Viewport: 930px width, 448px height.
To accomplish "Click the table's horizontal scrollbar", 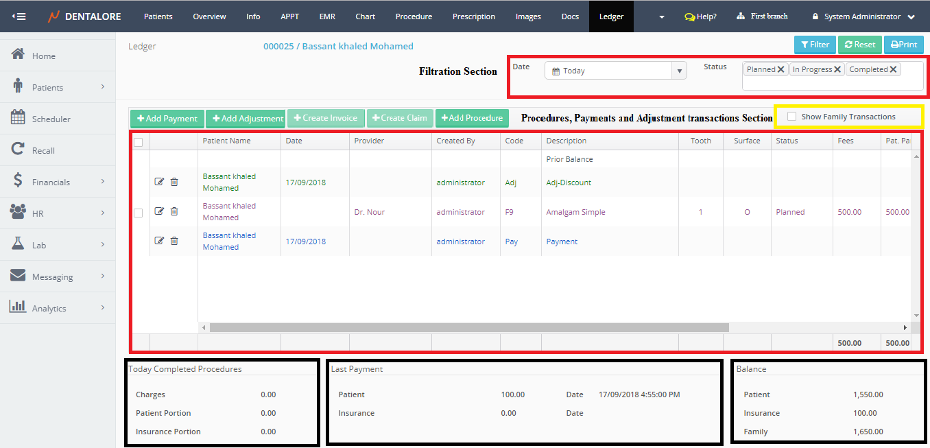I will point(469,328).
